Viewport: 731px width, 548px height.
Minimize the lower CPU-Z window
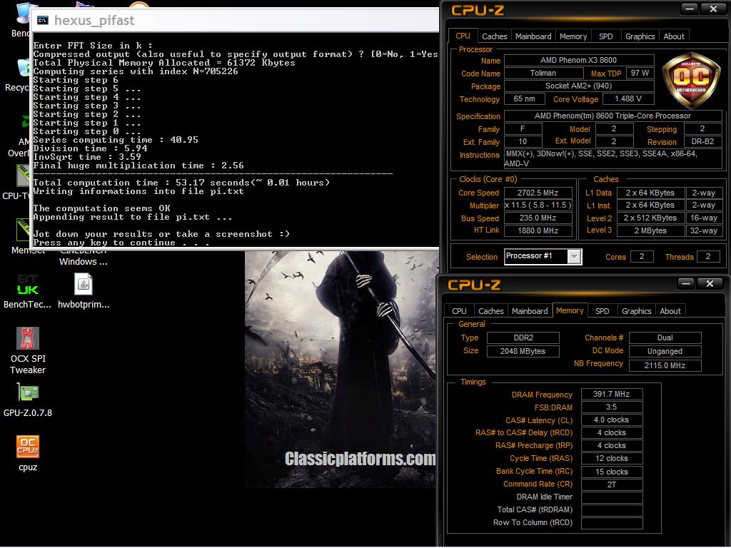685,283
